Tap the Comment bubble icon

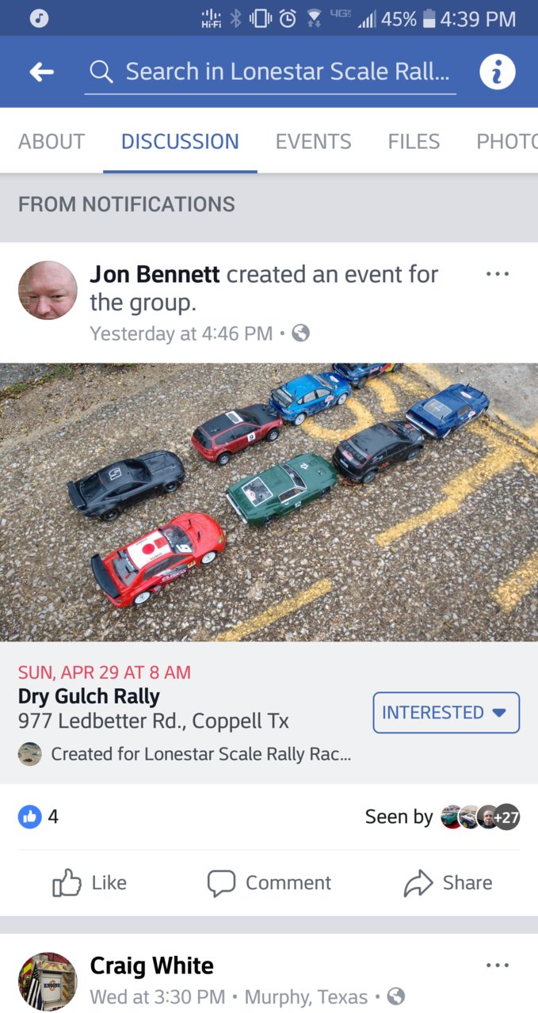pyautogui.click(x=221, y=883)
